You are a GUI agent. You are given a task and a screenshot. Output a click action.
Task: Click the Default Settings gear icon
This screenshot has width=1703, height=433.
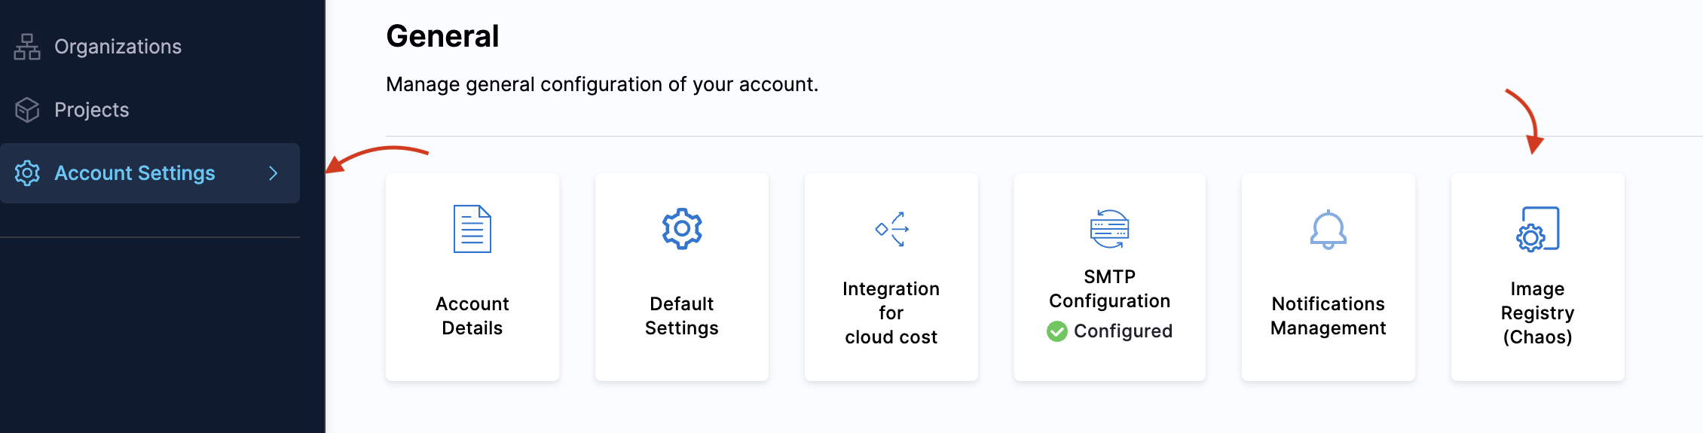pos(682,229)
